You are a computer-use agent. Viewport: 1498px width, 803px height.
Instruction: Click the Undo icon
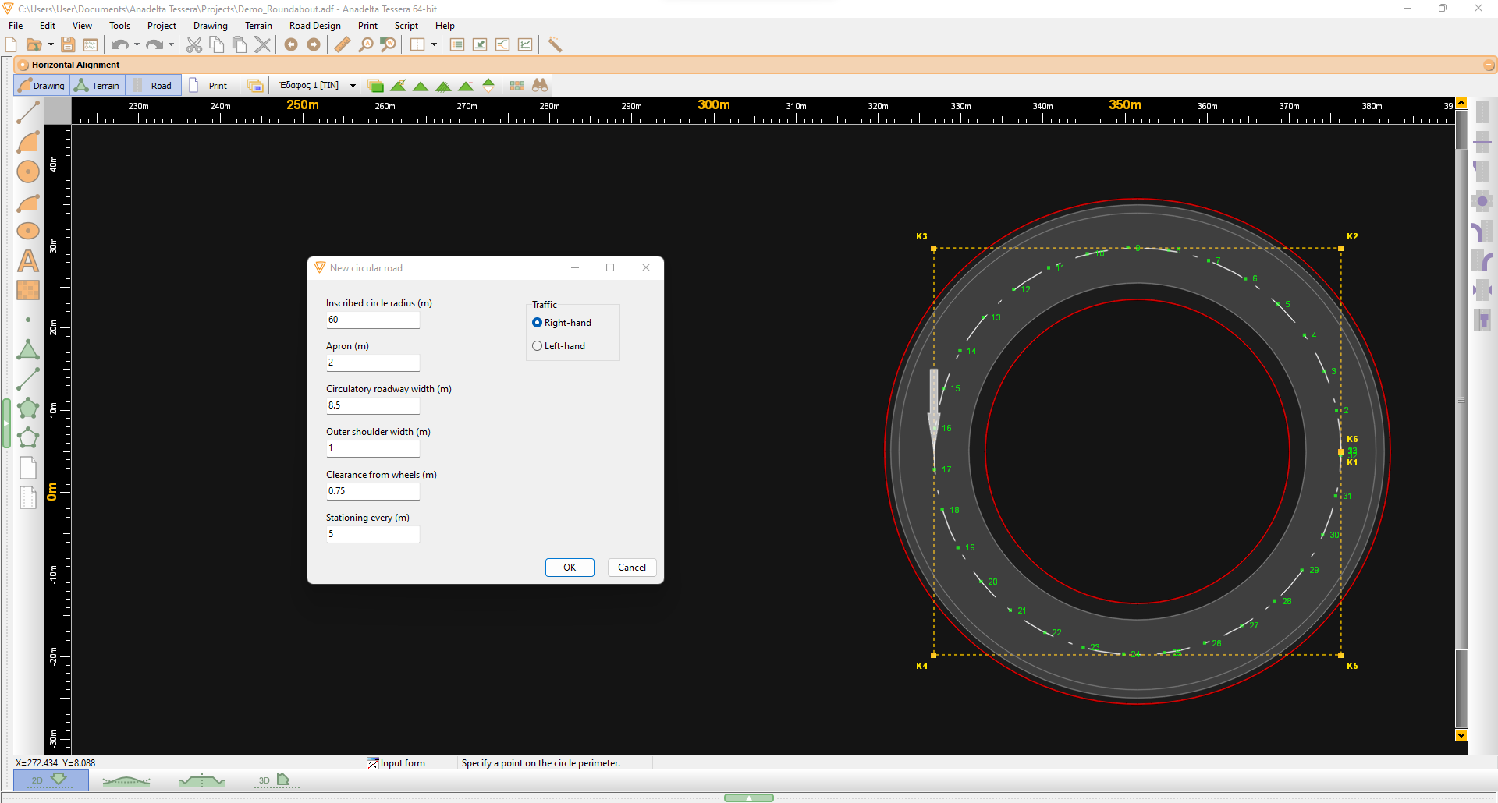click(x=119, y=44)
